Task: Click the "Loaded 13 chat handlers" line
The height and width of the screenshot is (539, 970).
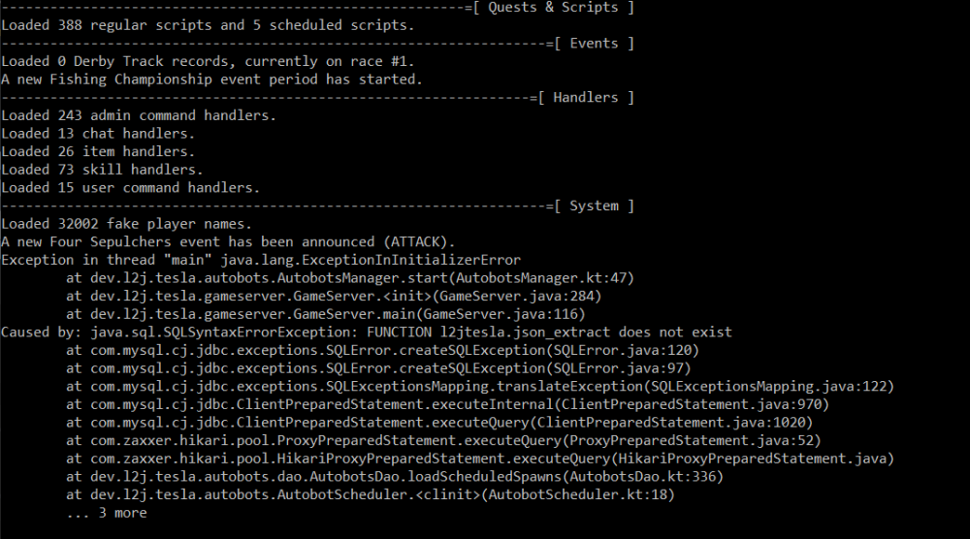Action: click(98, 134)
